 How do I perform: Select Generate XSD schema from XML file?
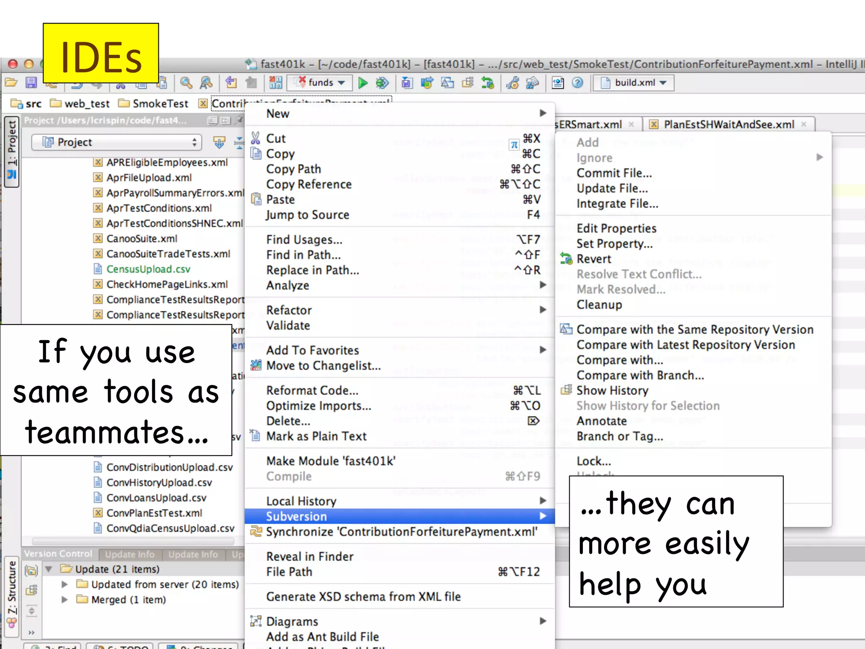[x=400, y=597]
